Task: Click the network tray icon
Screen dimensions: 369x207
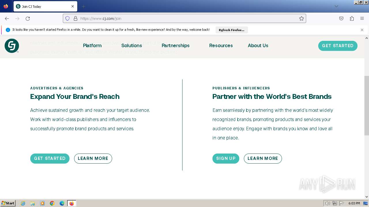Action: tap(335, 203)
